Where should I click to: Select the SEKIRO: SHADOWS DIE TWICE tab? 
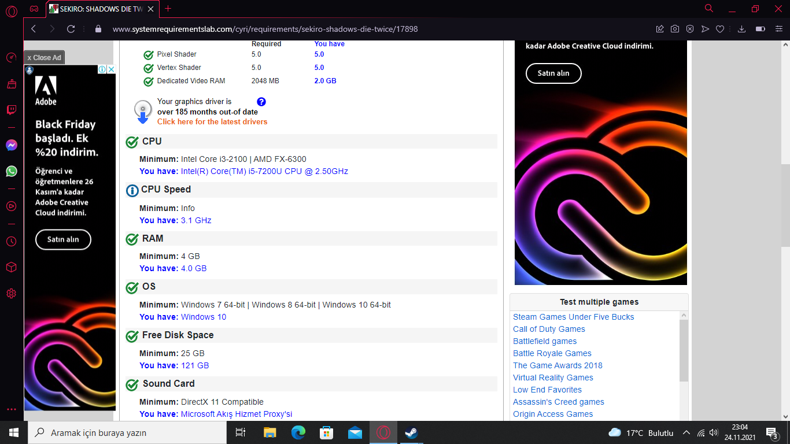[x=101, y=9]
